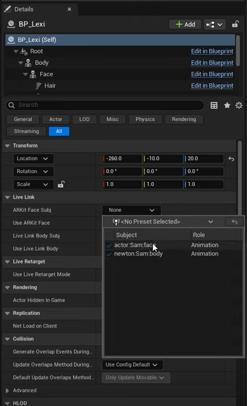
Task: Select the LOD filter tab
Action: pos(85,120)
